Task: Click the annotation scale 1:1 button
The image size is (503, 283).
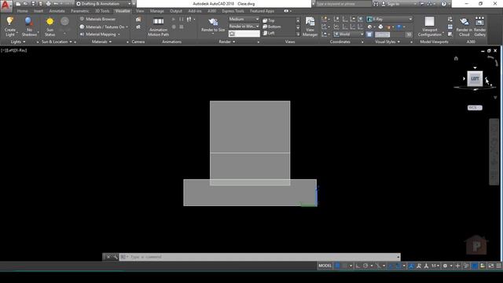Action: [435, 266]
